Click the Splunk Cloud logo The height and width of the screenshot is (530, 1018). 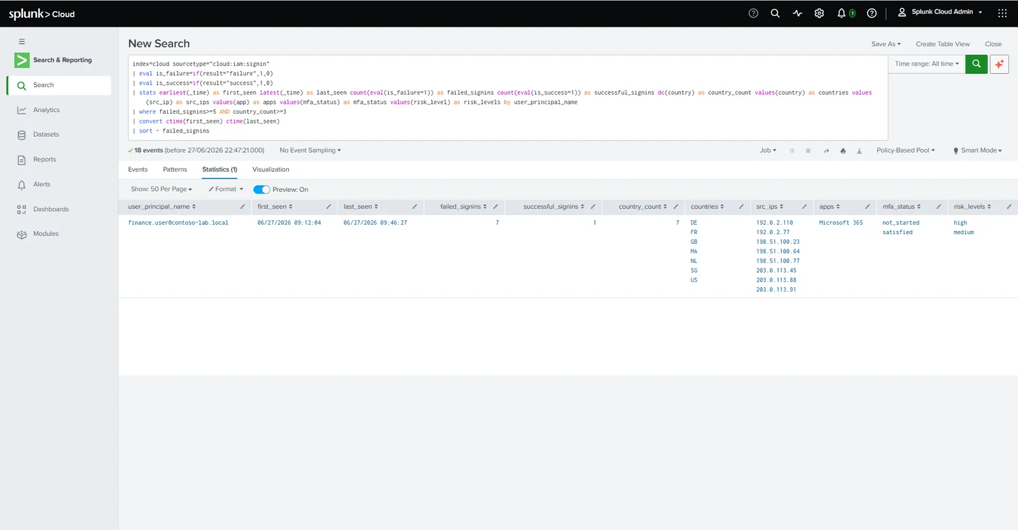pos(41,13)
